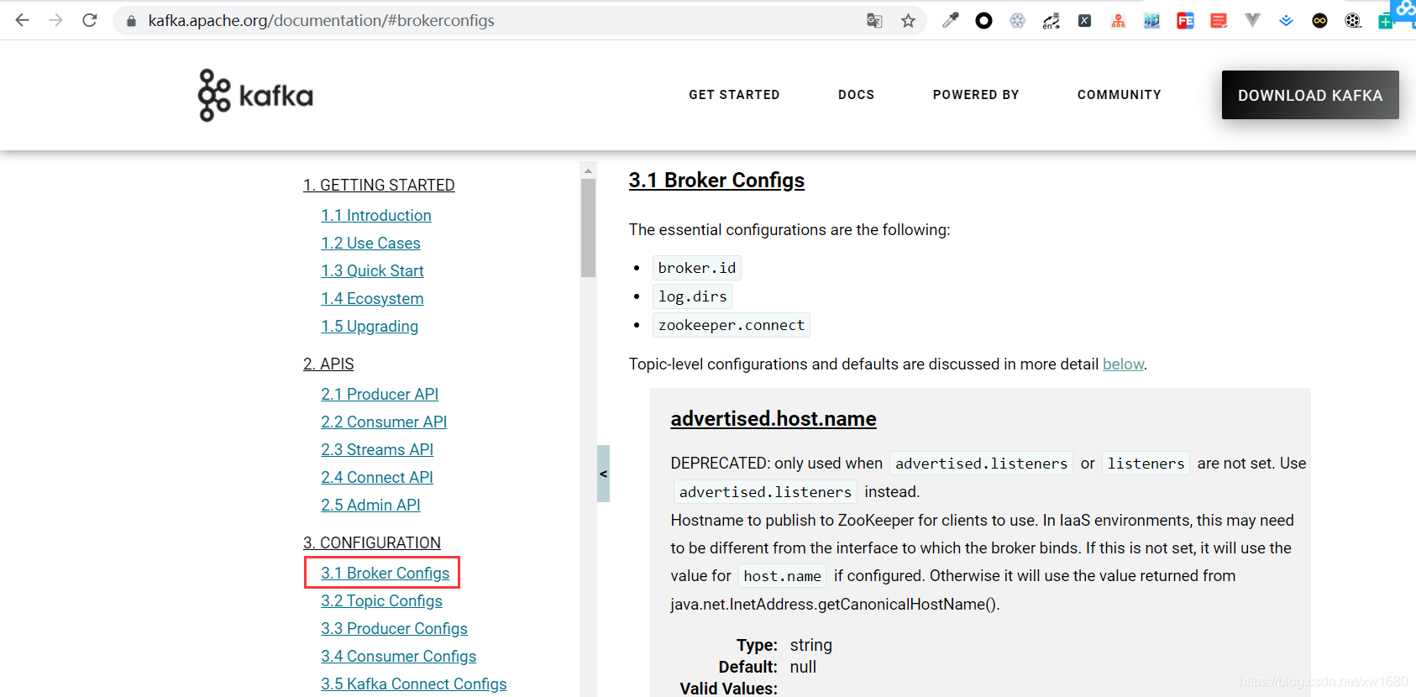The image size is (1416, 697).
Task: Click the DOWNLOAD KAFKA button
Action: click(x=1310, y=95)
